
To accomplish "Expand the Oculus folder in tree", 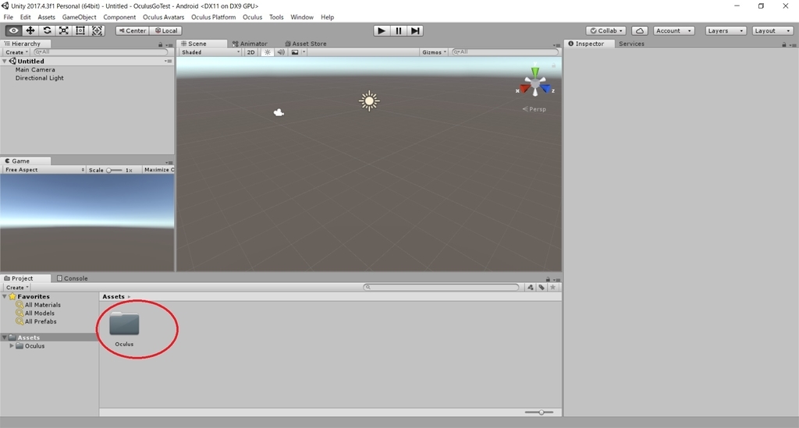I will point(12,345).
